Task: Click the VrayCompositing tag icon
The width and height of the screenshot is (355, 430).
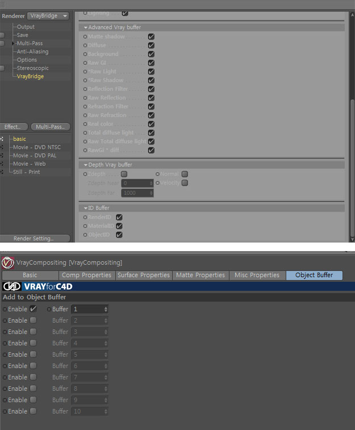Action: click(x=8, y=263)
